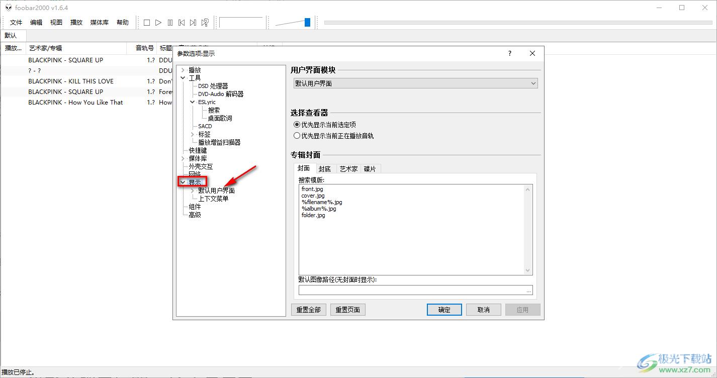Viewport: 717px width, 378px height.
Task: Select 组件 tree item
Action: [x=195, y=207]
